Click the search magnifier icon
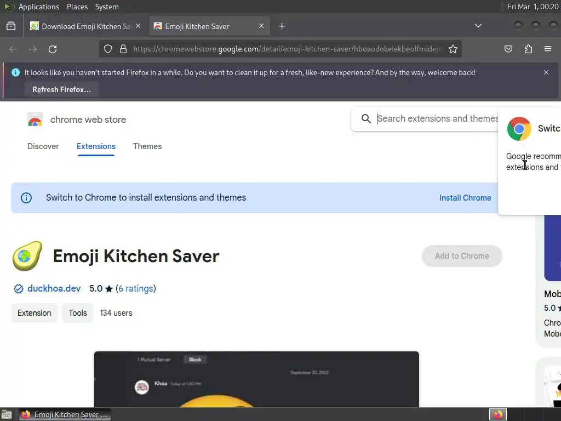The width and height of the screenshot is (561, 421). (366, 118)
